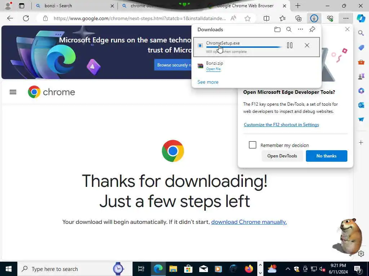The image size is (369, 276).
Task: Click the taskbar search box
Action: point(75,269)
